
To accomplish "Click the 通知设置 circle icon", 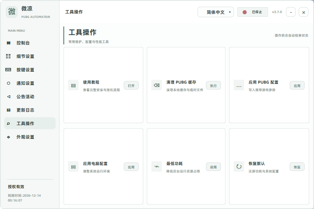I will 8,83.
